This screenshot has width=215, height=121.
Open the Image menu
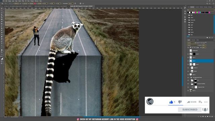tap(9, 1)
